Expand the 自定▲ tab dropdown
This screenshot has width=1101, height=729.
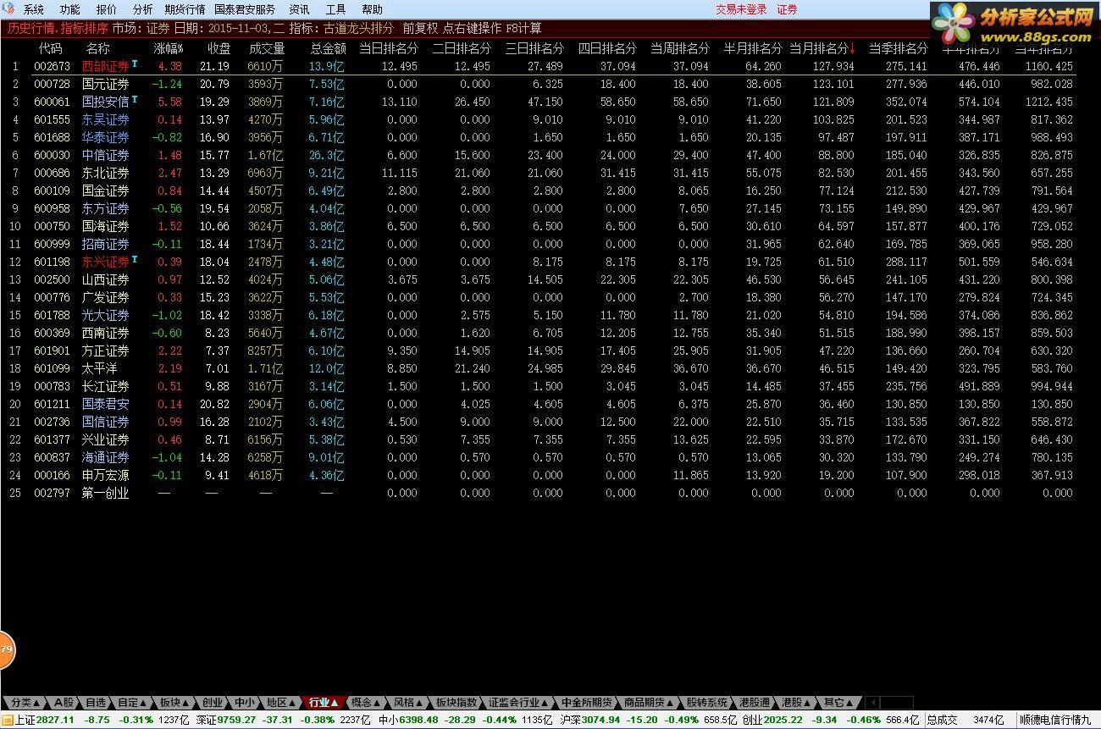[132, 703]
